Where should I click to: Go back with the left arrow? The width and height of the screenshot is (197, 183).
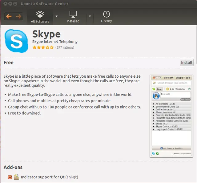[x=9, y=16]
